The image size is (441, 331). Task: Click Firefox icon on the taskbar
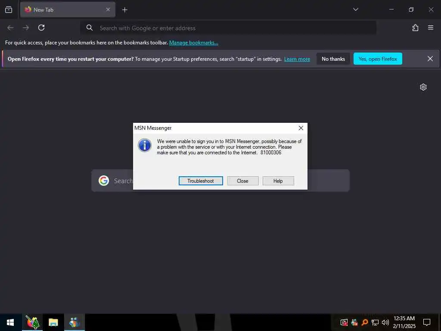click(32, 322)
